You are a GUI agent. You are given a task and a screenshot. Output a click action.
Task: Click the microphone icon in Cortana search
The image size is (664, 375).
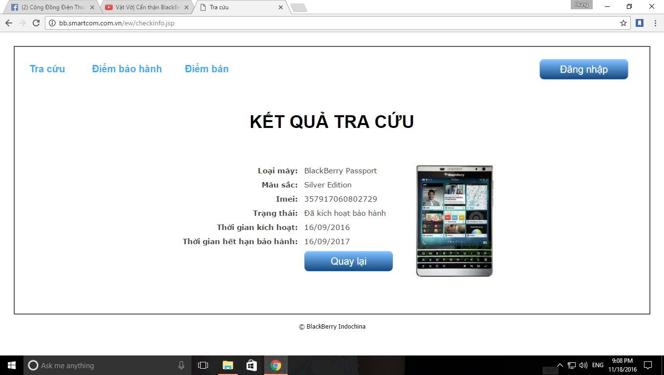click(x=181, y=365)
